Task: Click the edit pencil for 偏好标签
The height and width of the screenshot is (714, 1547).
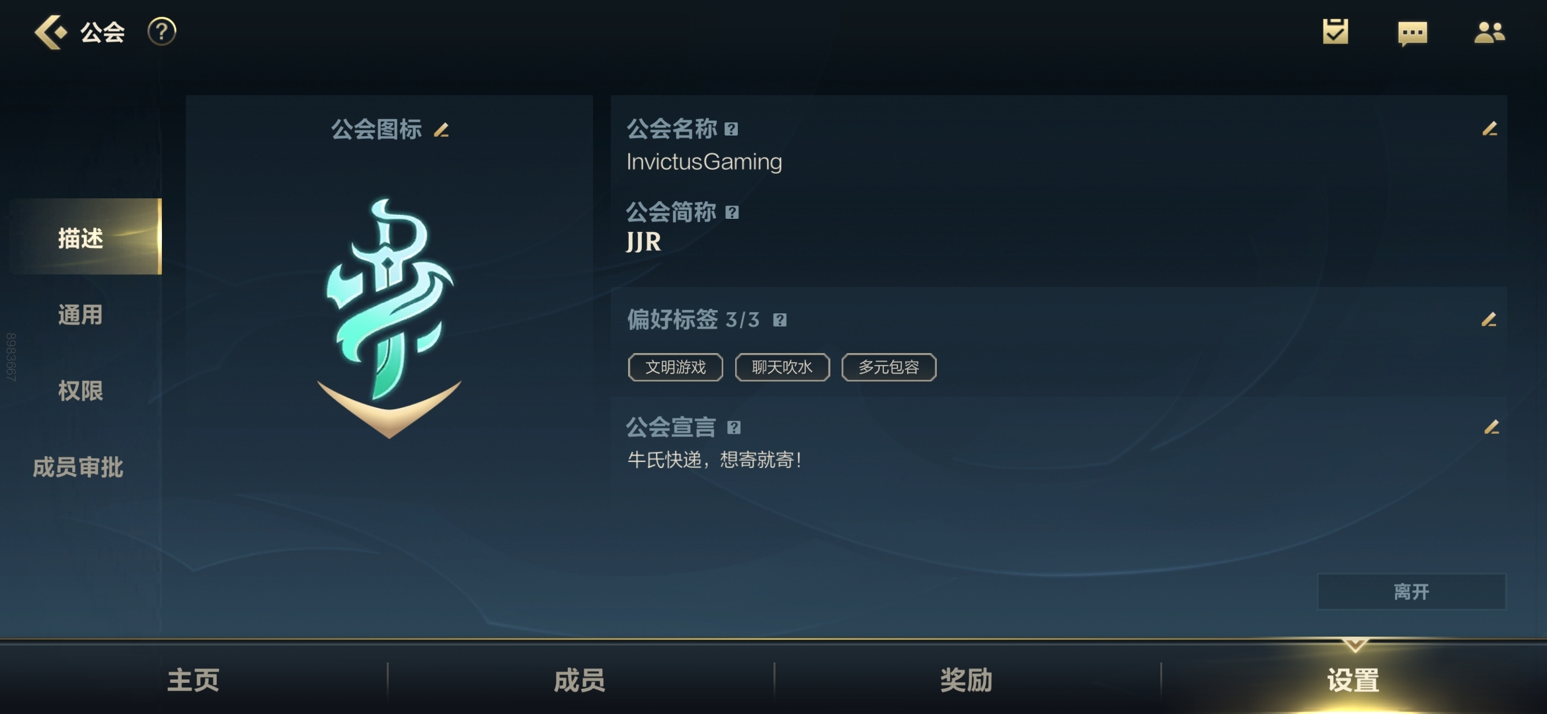Action: [1488, 320]
